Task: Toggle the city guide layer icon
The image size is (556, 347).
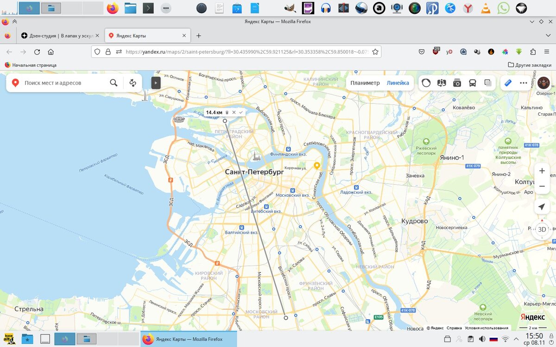Action: point(442,83)
